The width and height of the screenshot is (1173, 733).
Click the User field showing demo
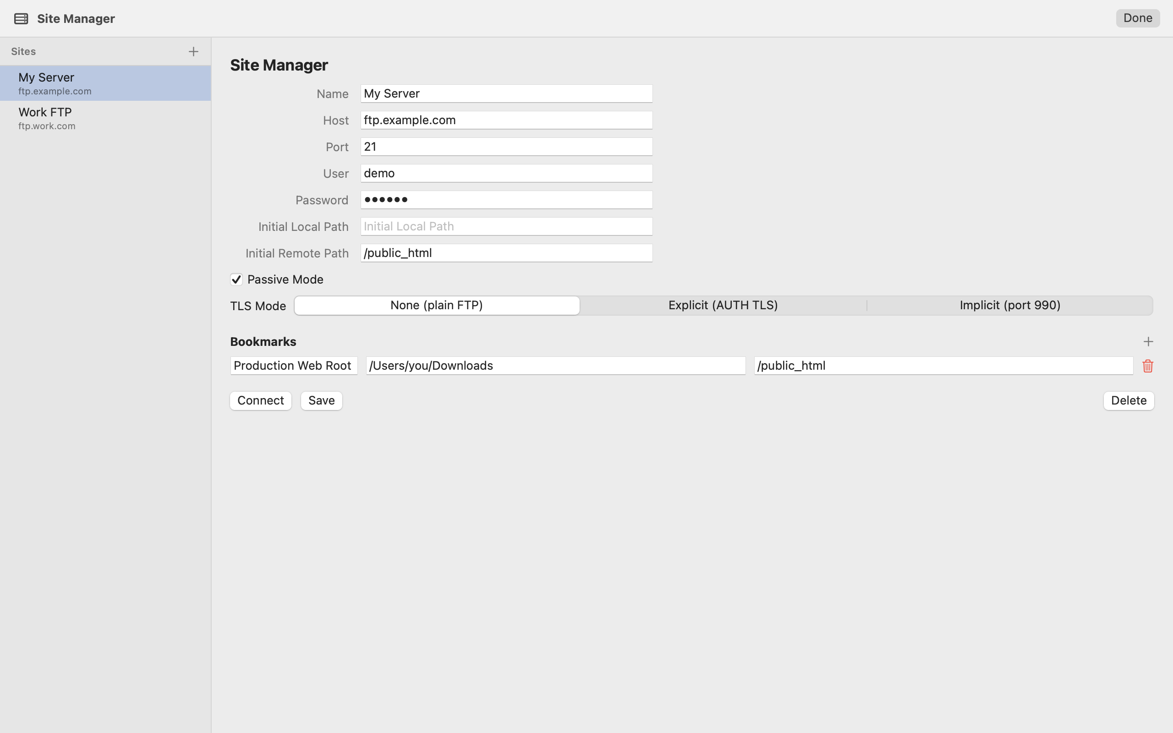click(506, 173)
